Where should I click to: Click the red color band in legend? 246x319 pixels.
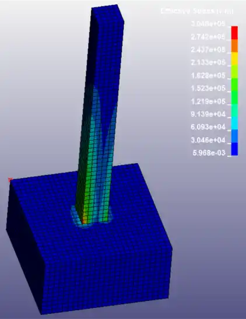click(234, 33)
